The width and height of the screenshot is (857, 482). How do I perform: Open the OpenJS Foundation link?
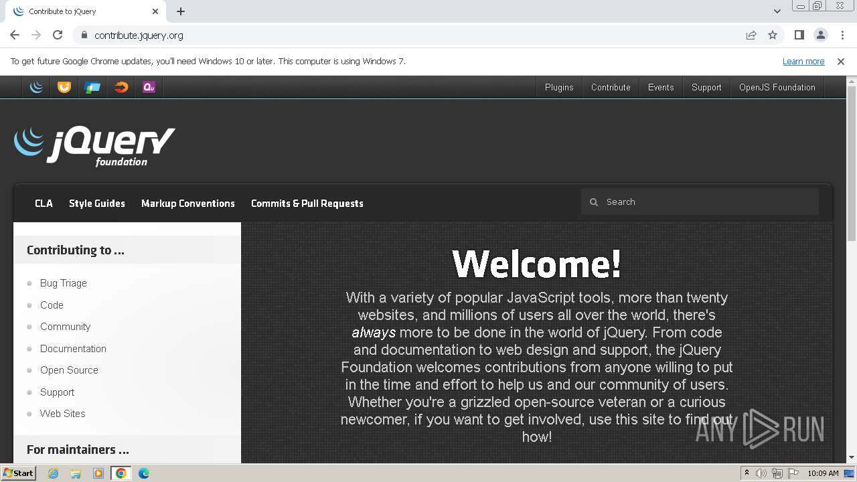pyautogui.click(x=777, y=88)
